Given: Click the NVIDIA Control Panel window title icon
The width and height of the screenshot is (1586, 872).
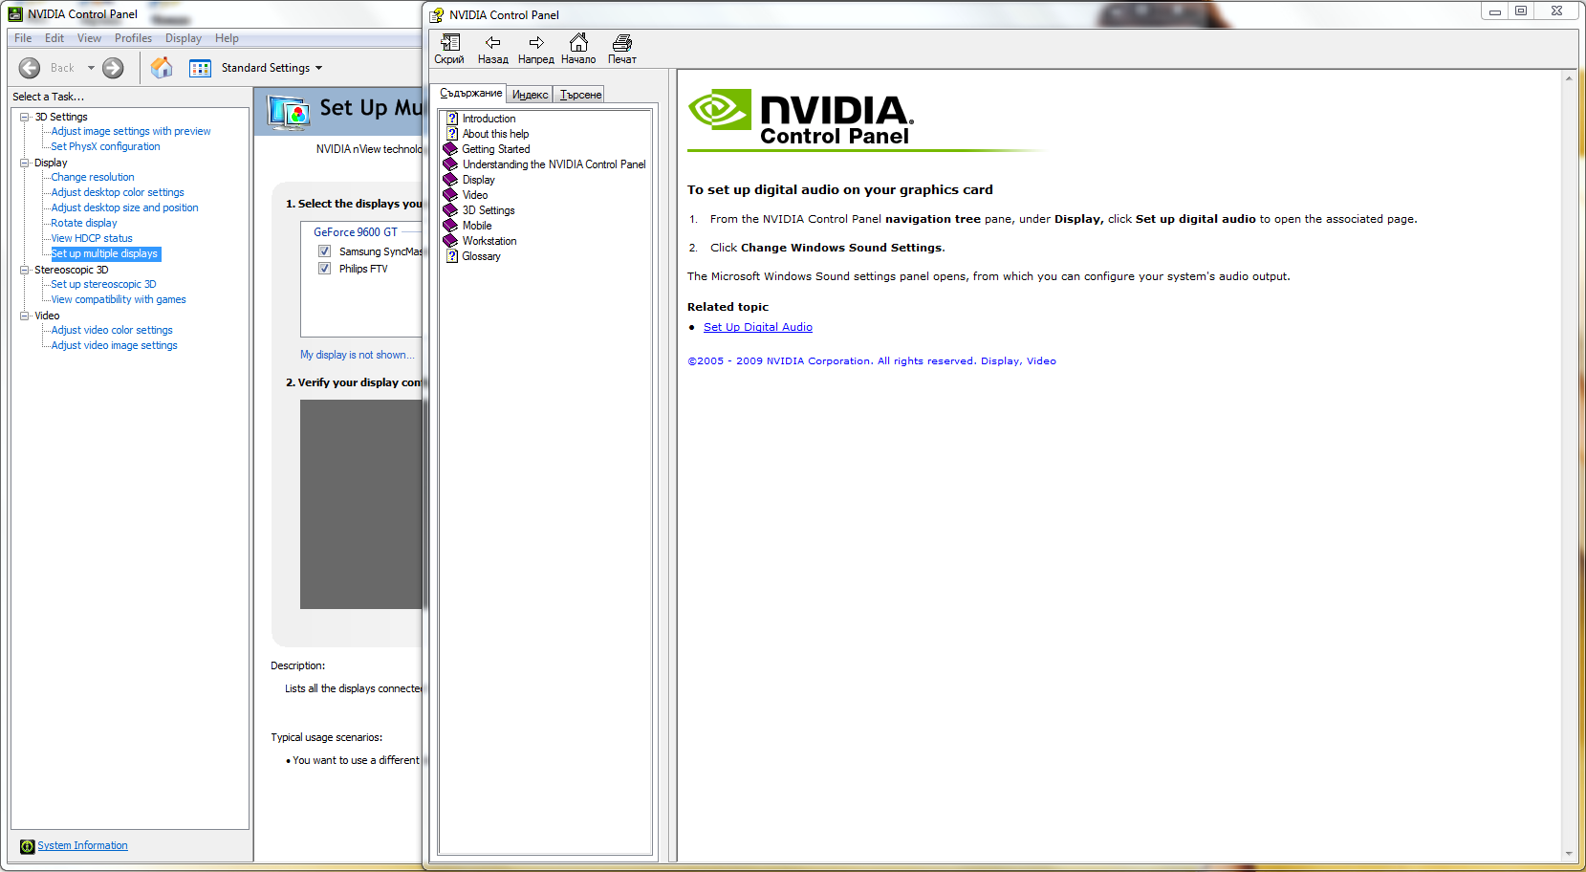Looking at the screenshot, I should point(15,14).
